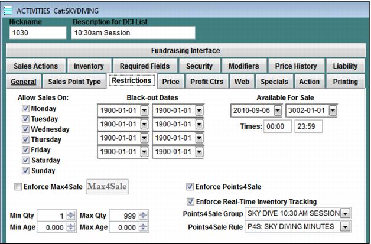Open the Profit Ctrs tab

207,82
